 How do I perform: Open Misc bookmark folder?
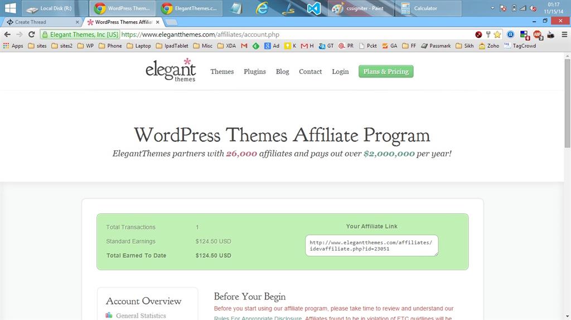click(x=203, y=46)
